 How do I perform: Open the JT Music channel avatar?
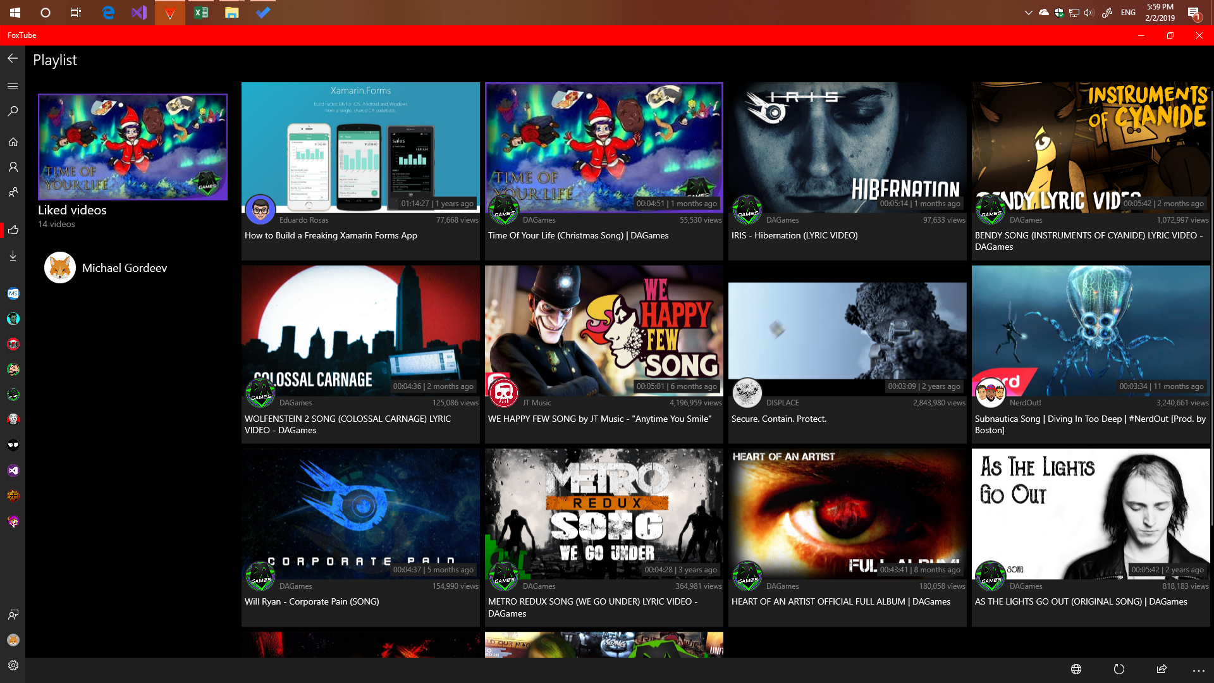pos(504,393)
